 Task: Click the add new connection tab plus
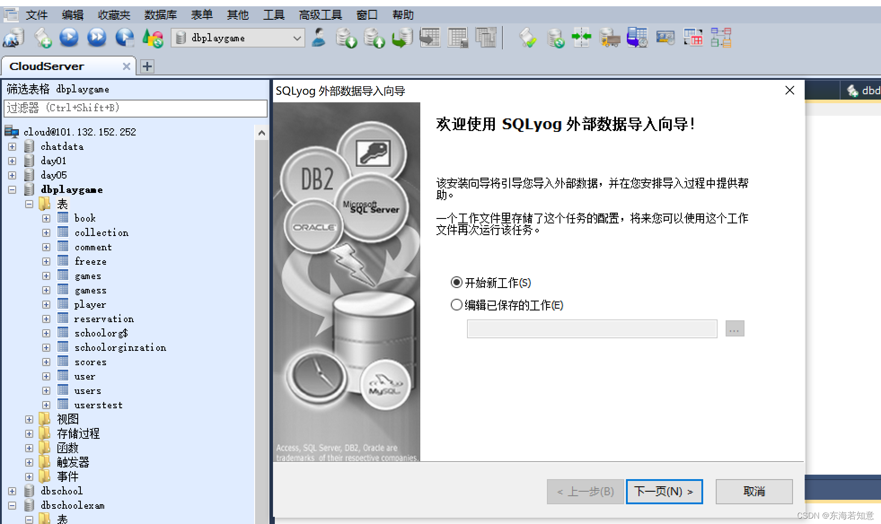147,66
